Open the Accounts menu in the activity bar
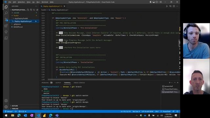 (x=6, y=101)
